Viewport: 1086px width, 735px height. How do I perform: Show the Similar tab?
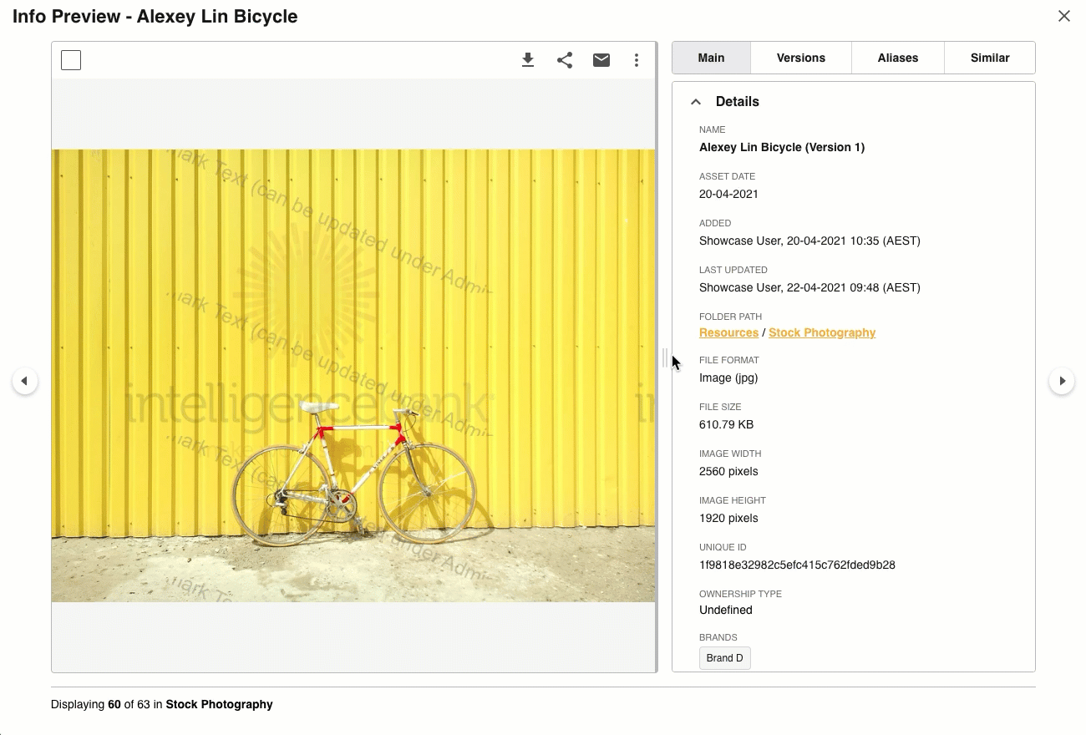[989, 58]
